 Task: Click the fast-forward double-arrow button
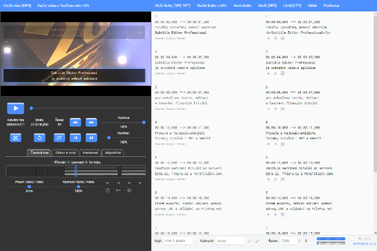tap(92, 122)
